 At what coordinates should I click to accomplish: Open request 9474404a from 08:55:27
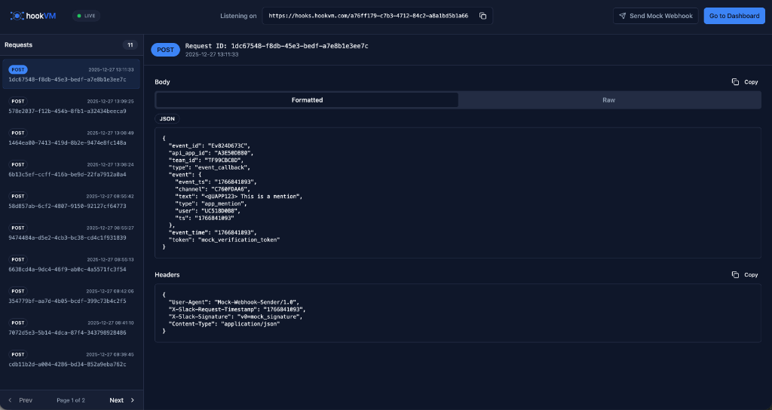click(x=71, y=232)
